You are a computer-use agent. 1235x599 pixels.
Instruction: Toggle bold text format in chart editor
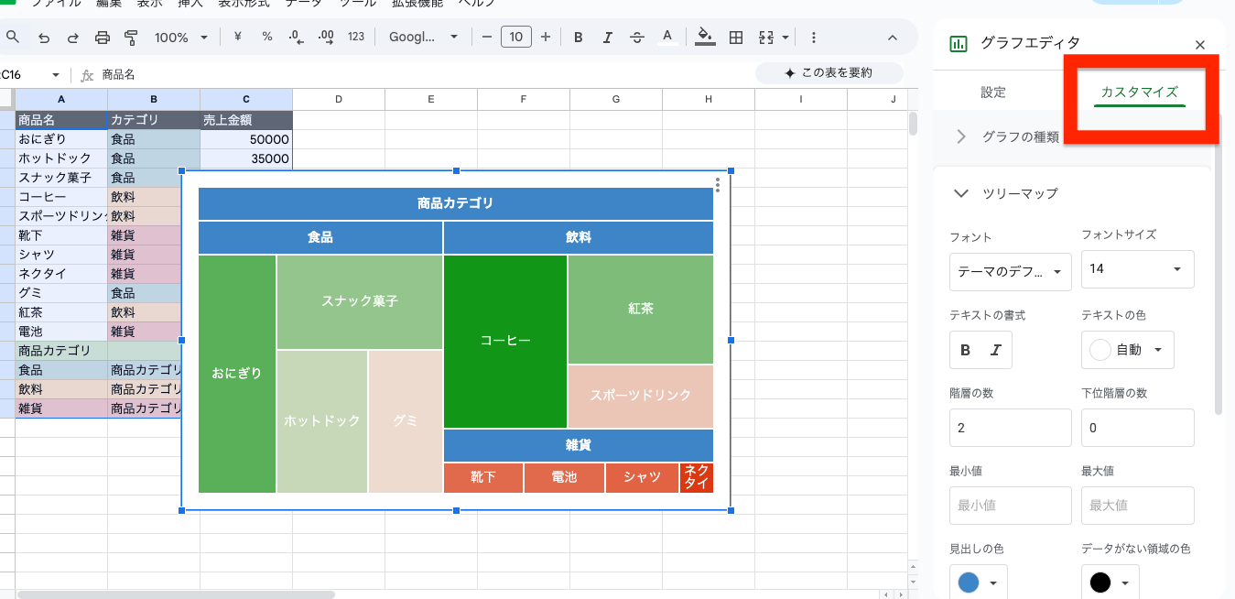[x=965, y=350]
